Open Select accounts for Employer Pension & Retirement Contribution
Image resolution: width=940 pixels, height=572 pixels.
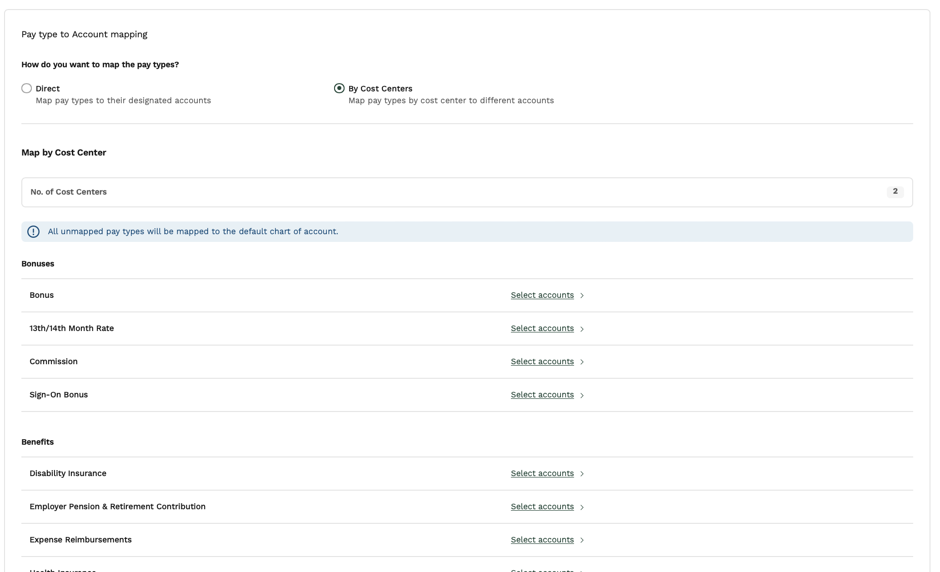542,507
